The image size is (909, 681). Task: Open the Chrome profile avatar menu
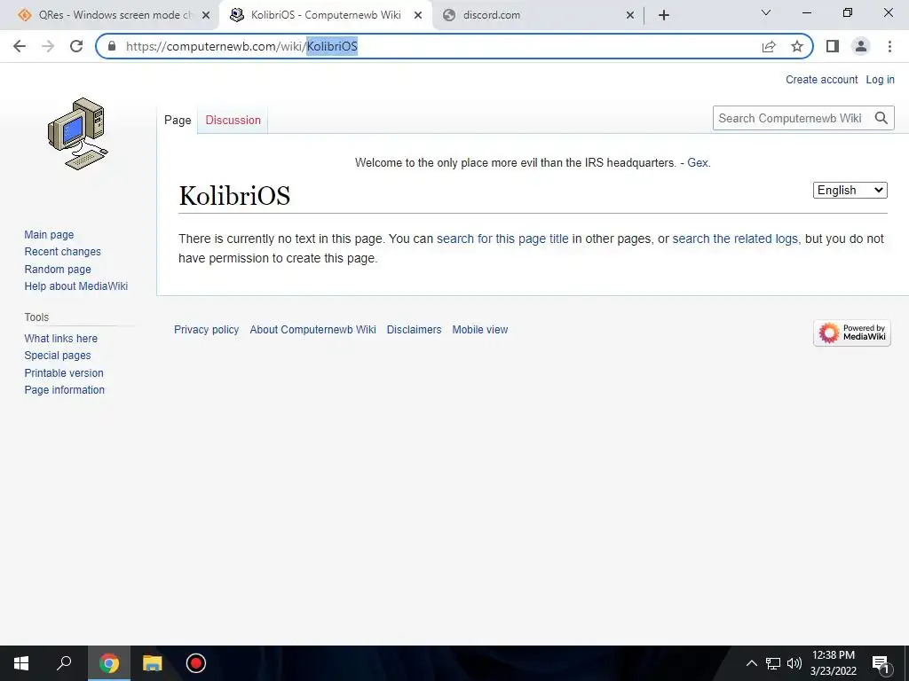tap(861, 46)
